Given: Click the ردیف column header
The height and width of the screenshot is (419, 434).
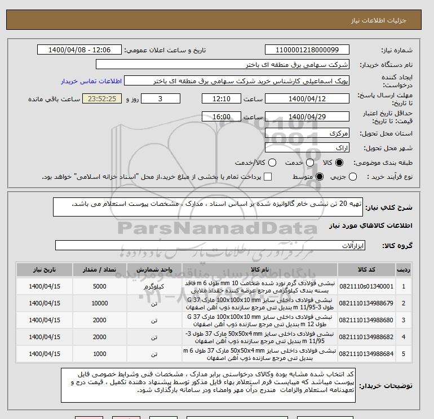Looking at the screenshot, I should [404, 270].
